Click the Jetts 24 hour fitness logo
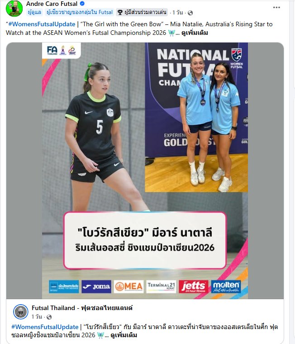This screenshot has height=344, width=295. pyautogui.click(x=194, y=287)
